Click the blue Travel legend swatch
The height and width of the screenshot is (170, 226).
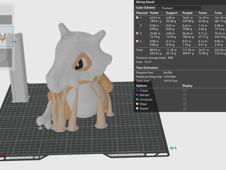click(x=137, y=90)
